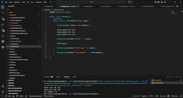
Task: Open the Manage gear icon
Action: 3,92
